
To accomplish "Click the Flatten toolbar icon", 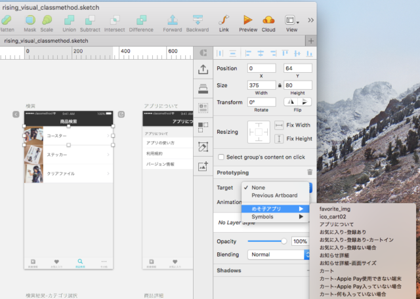I will pos(7,20).
